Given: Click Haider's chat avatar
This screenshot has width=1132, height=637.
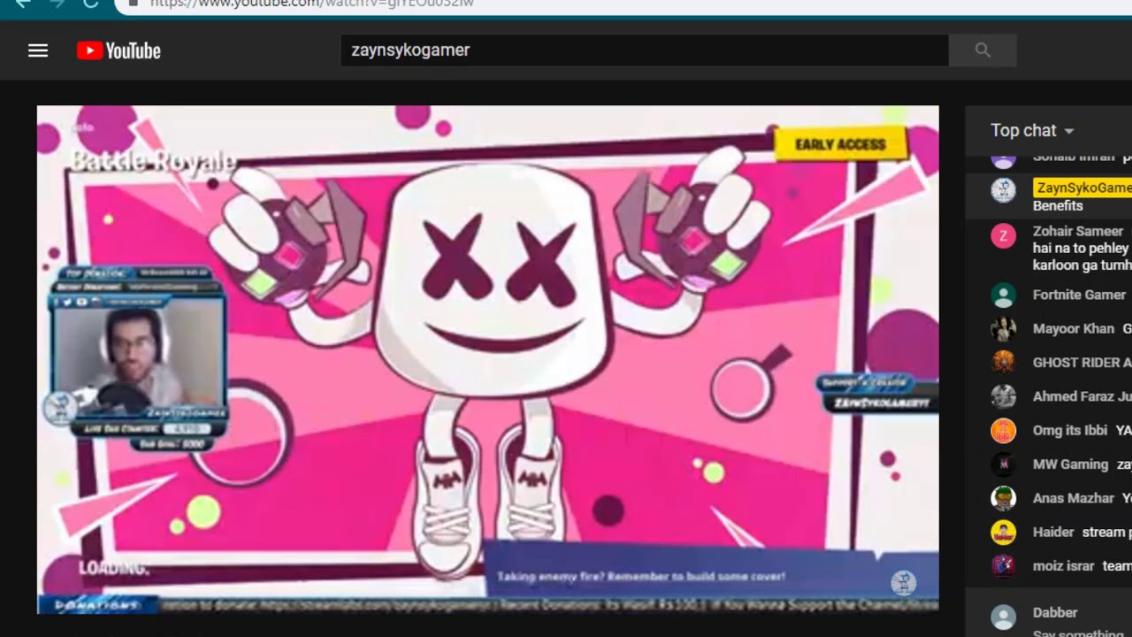Looking at the screenshot, I should pos(1003,532).
